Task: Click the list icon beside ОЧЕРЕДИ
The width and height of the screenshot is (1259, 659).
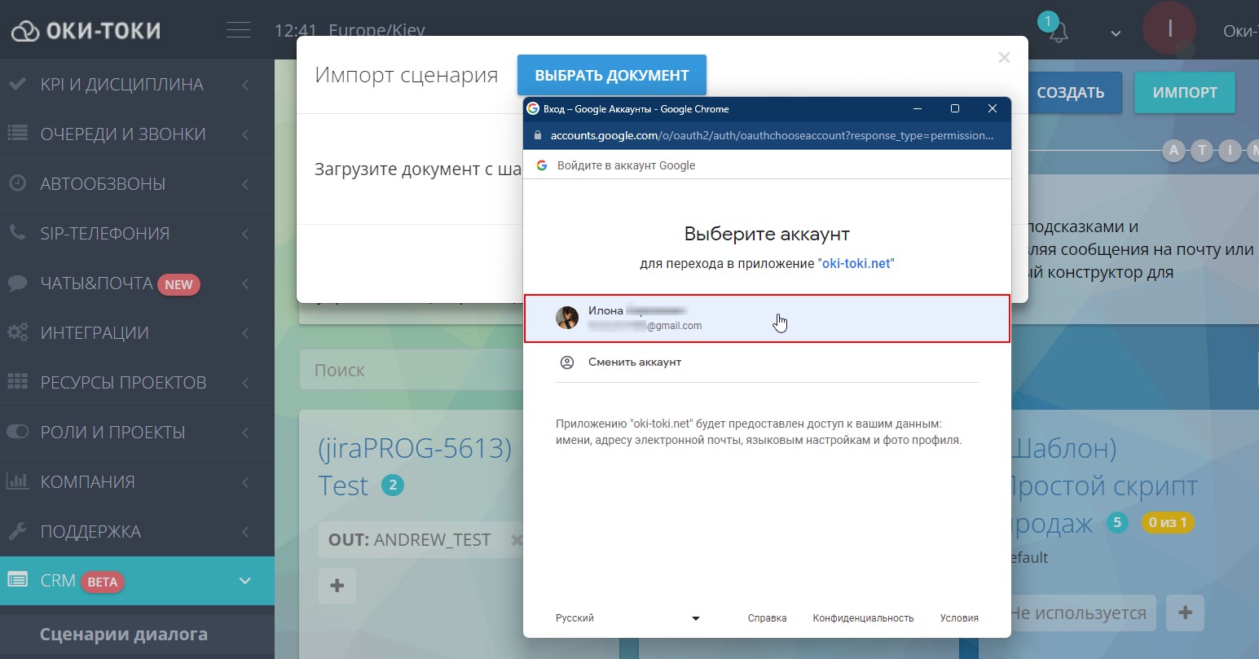Action: coord(17,134)
